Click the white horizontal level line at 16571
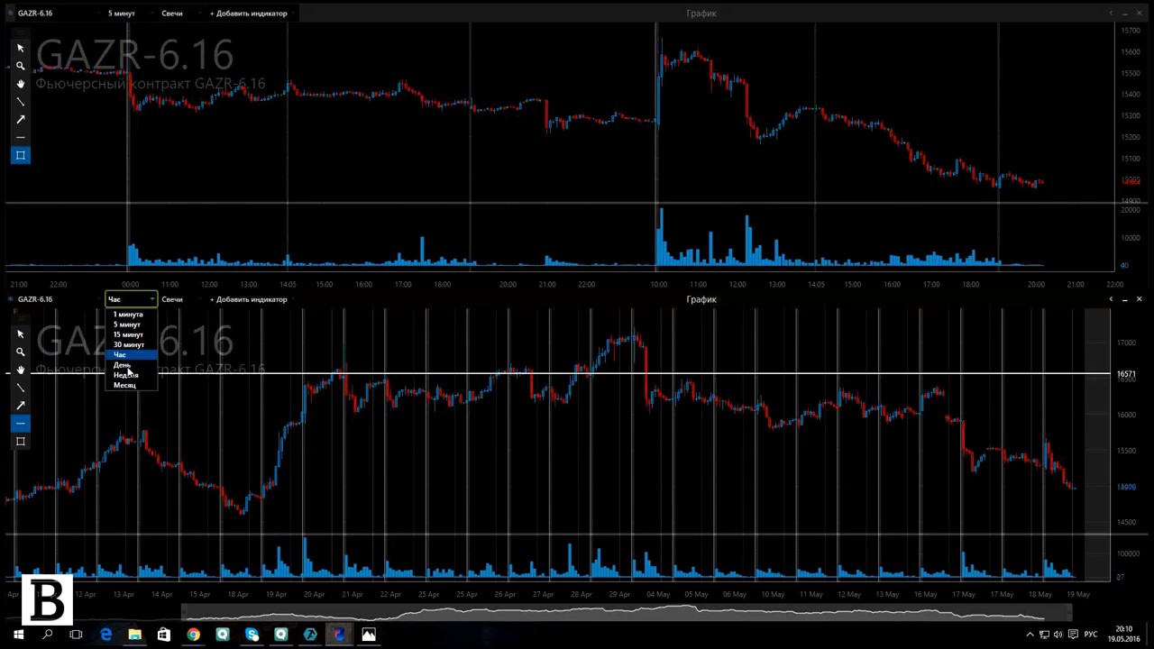 coord(559,373)
